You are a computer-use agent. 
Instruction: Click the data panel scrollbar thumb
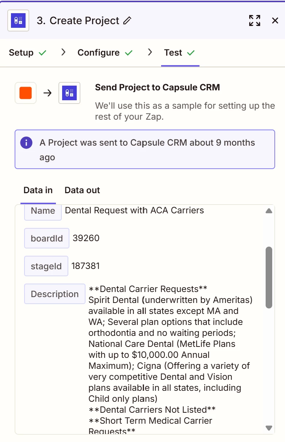pos(269,277)
